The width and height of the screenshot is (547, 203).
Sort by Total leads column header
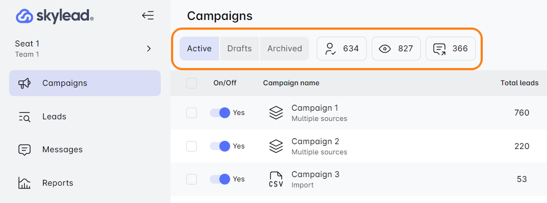point(519,83)
